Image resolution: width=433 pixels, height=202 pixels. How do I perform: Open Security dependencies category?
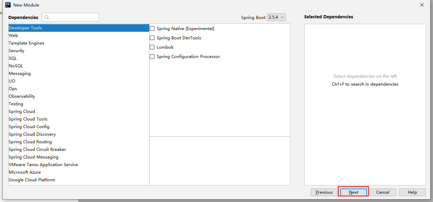click(79, 51)
